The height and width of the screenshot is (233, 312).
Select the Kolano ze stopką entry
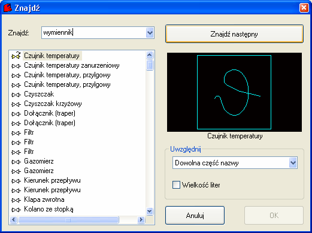49,209
